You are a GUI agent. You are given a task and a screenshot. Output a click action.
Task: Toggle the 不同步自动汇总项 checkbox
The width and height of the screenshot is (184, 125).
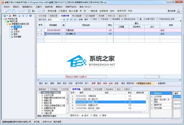coord(157,19)
